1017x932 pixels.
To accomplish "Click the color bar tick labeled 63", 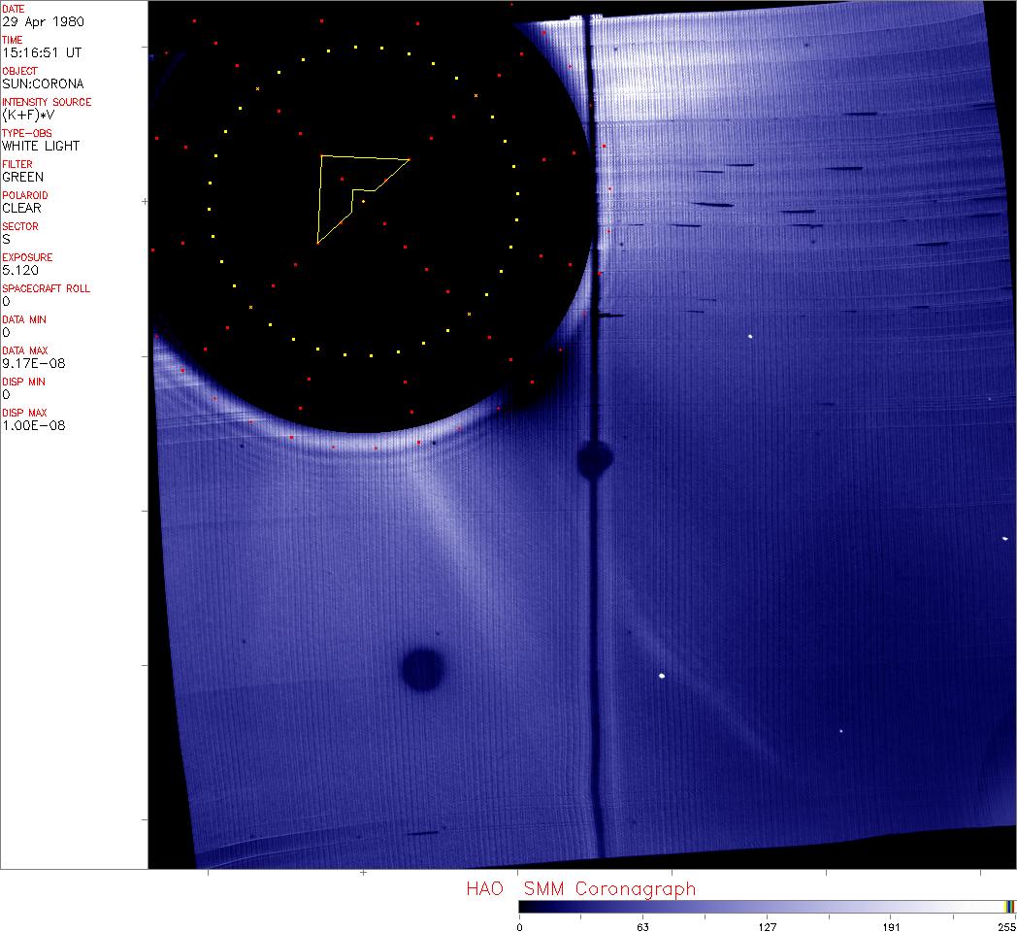I will tap(642, 926).
